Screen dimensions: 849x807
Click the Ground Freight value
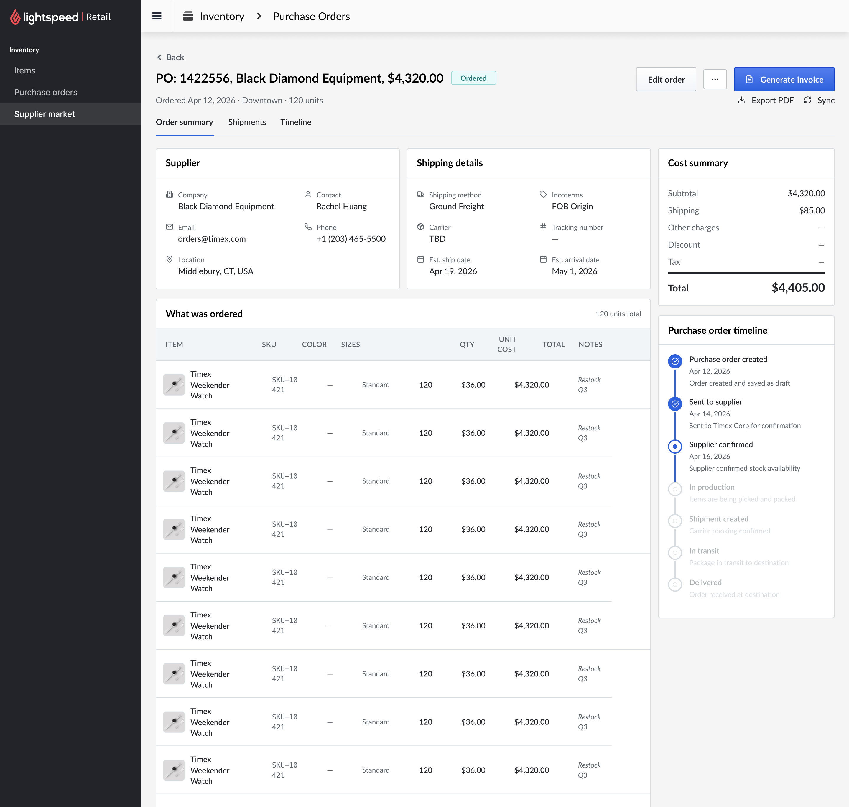pyautogui.click(x=456, y=207)
